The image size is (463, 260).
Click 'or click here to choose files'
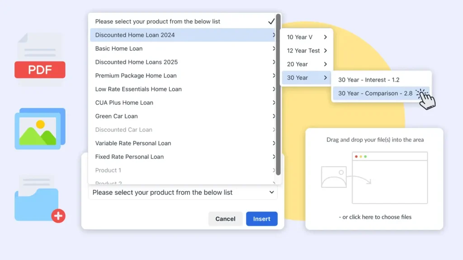pyautogui.click(x=375, y=217)
